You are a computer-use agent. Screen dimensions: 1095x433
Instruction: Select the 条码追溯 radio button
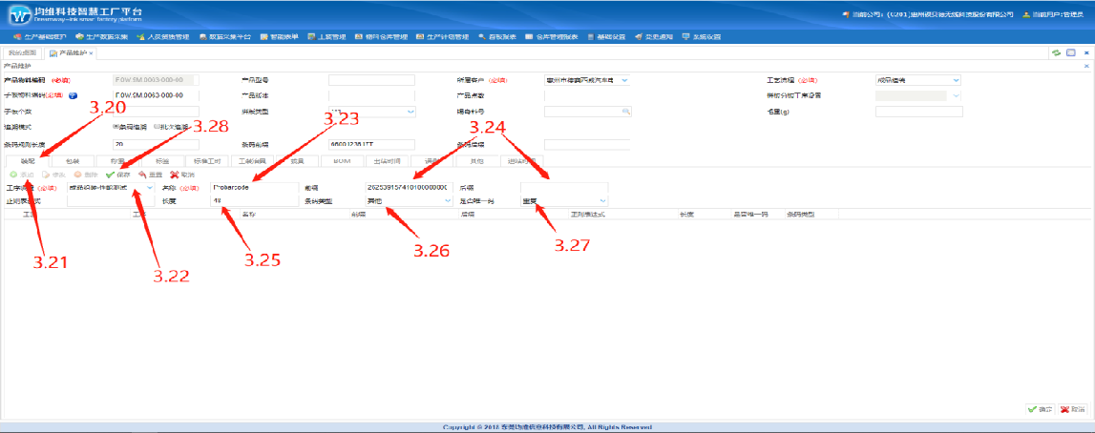pyautogui.click(x=116, y=127)
